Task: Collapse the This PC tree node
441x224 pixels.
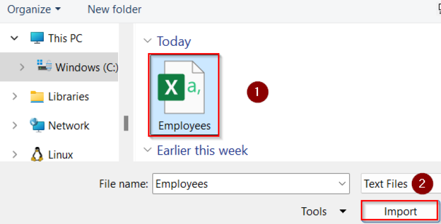Action: click(14, 39)
